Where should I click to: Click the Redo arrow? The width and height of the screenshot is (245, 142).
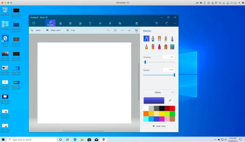tap(166, 23)
